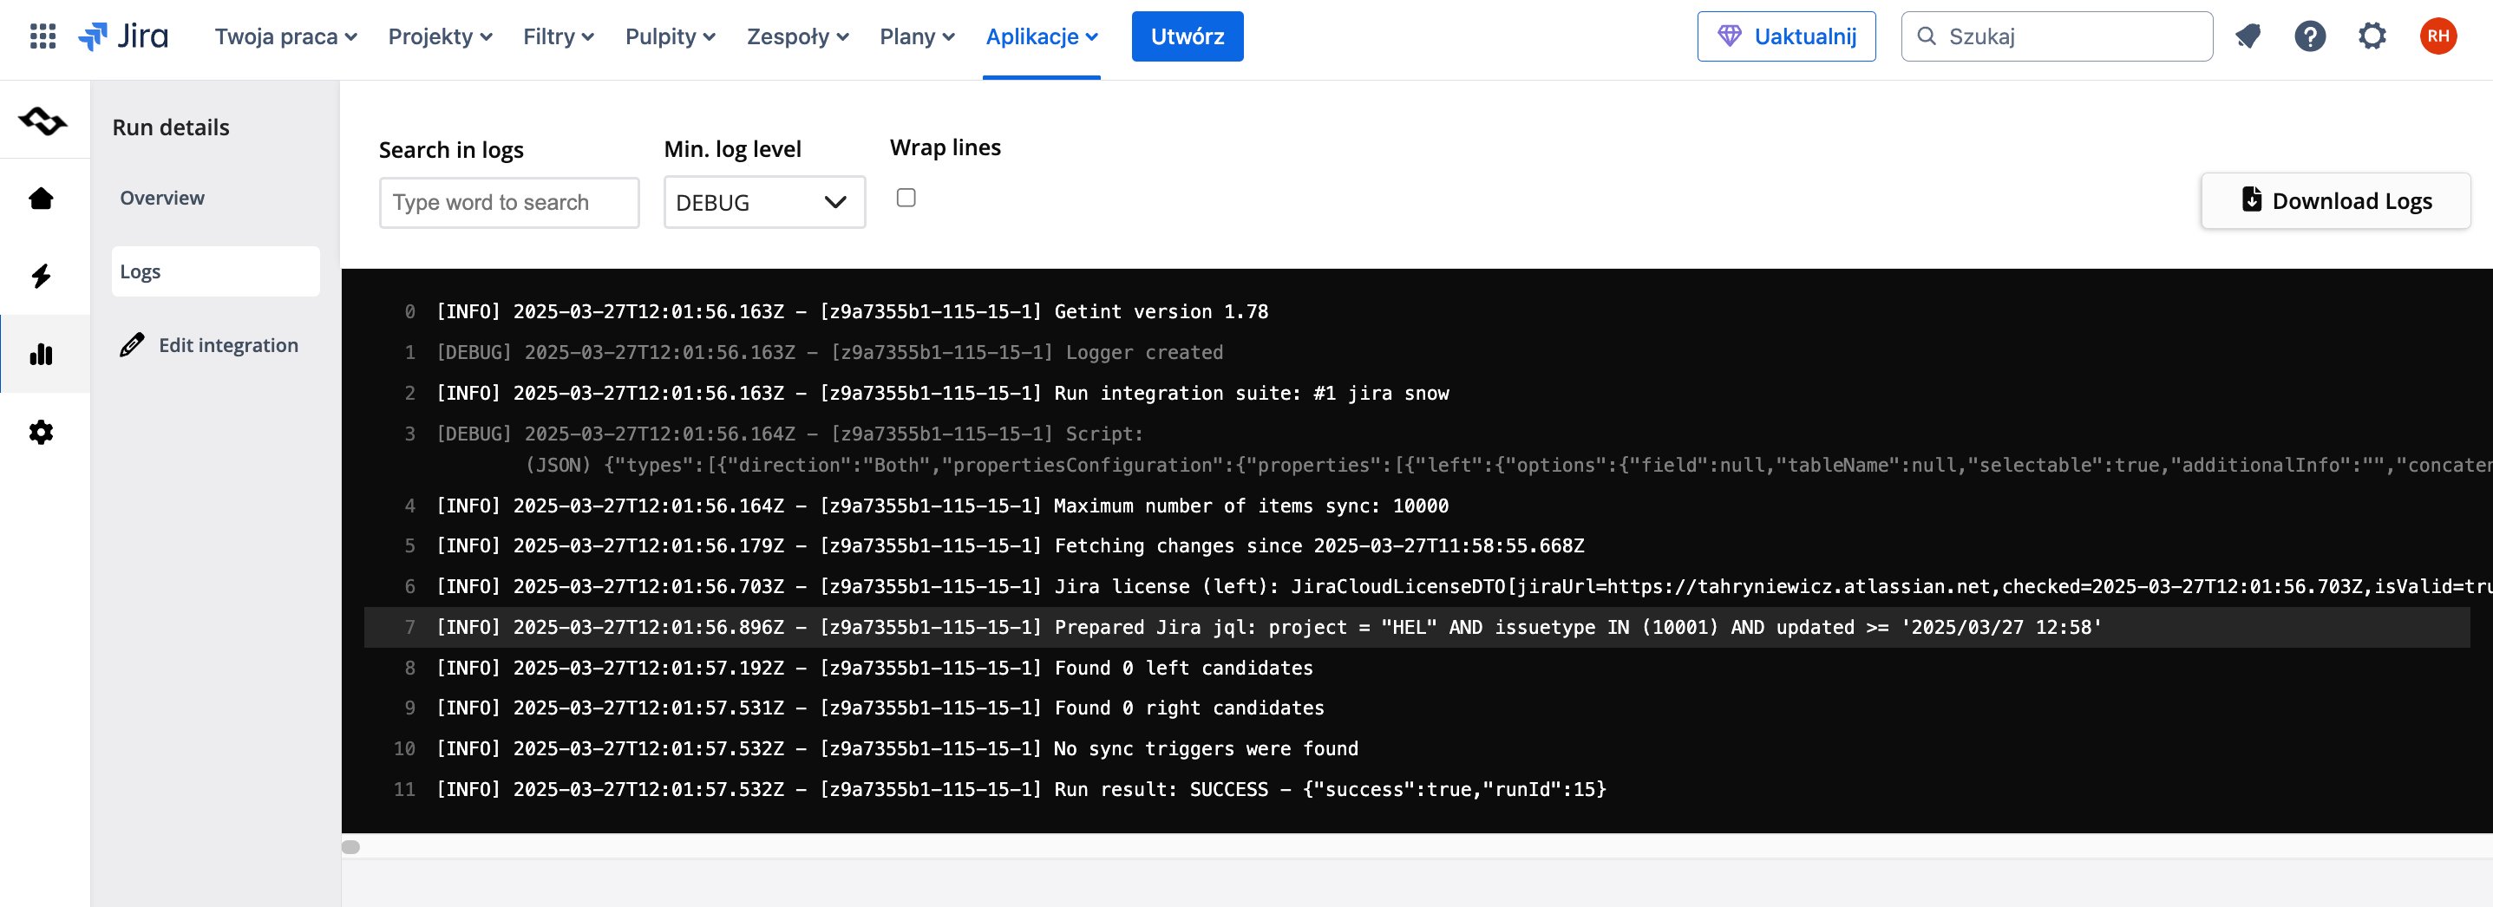Select log line 'Run integration suite: #1 jira snow'
Screen dimensions: 2493x907
pos(1417,393)
